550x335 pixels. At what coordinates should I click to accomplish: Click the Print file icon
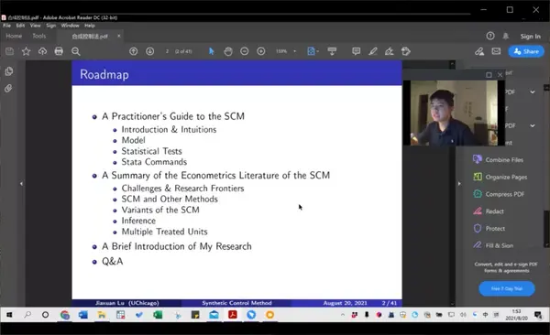point(59,51)
